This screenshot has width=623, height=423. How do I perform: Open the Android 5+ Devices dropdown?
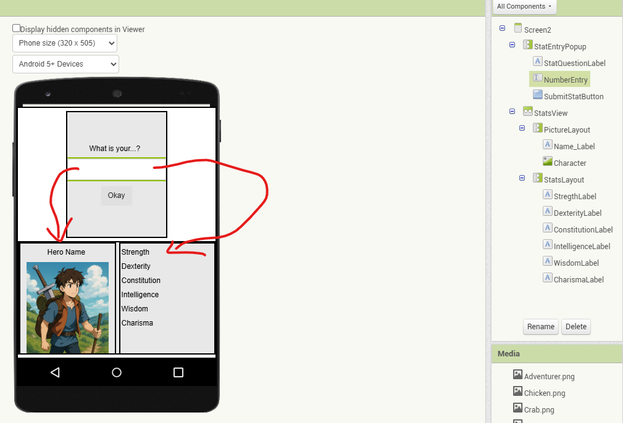click(65, 64)
